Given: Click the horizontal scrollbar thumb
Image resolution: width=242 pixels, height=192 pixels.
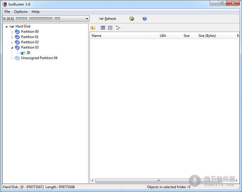Looking at the screenshot, I should click(159, 181).
